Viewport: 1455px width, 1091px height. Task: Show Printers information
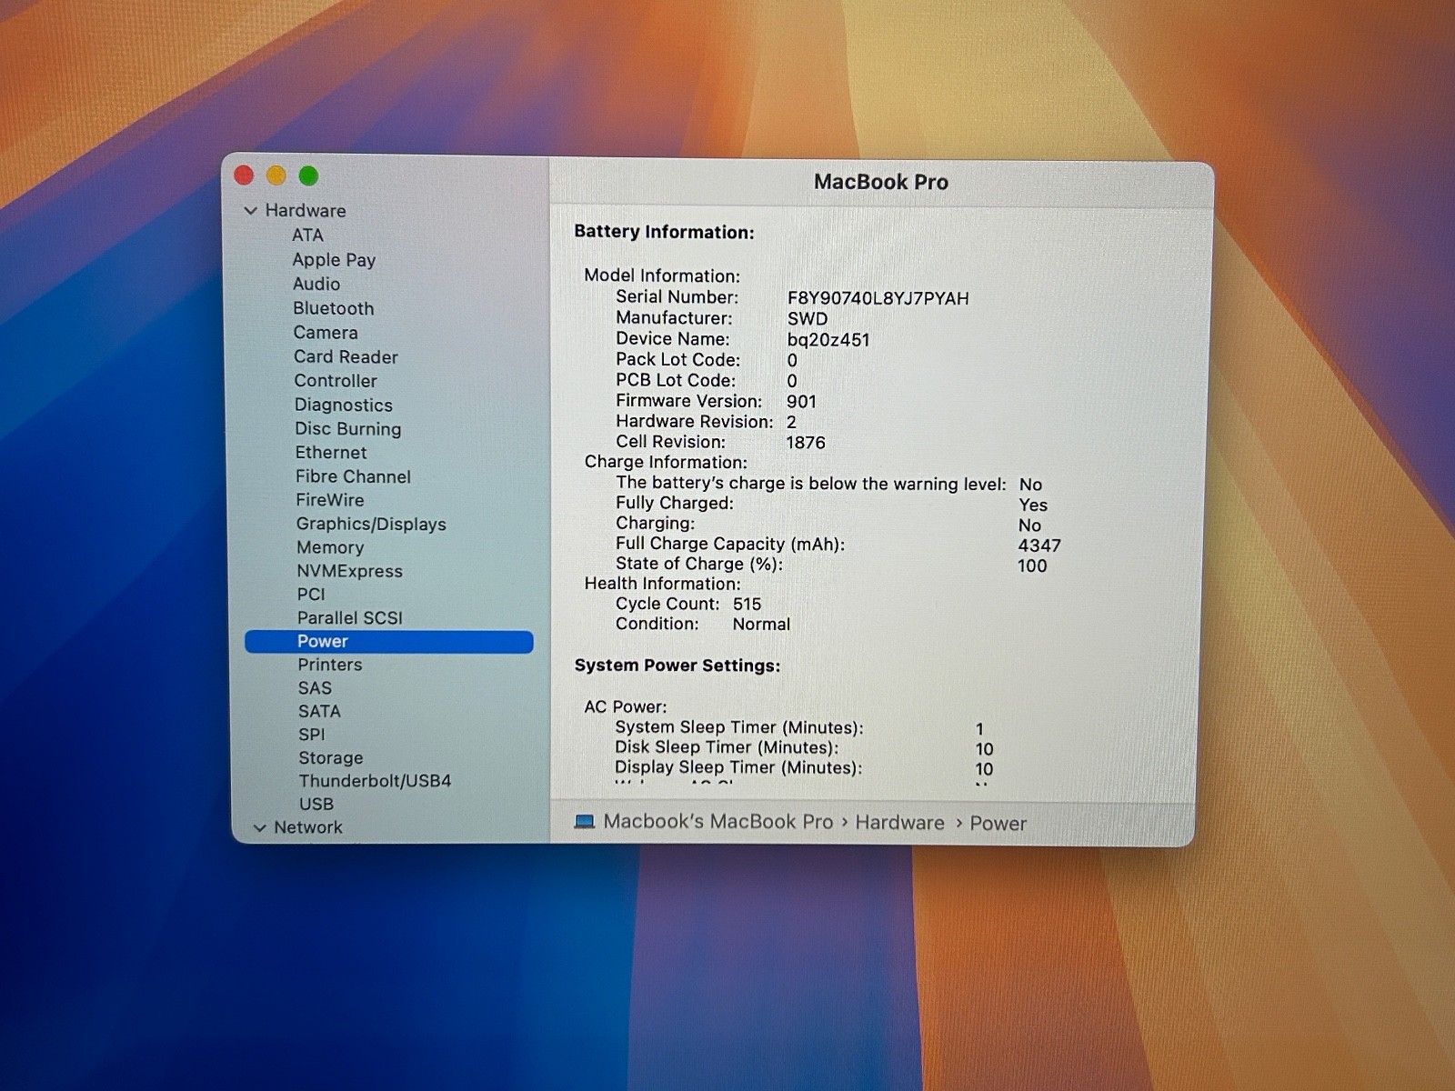click(x=329, y=666)
